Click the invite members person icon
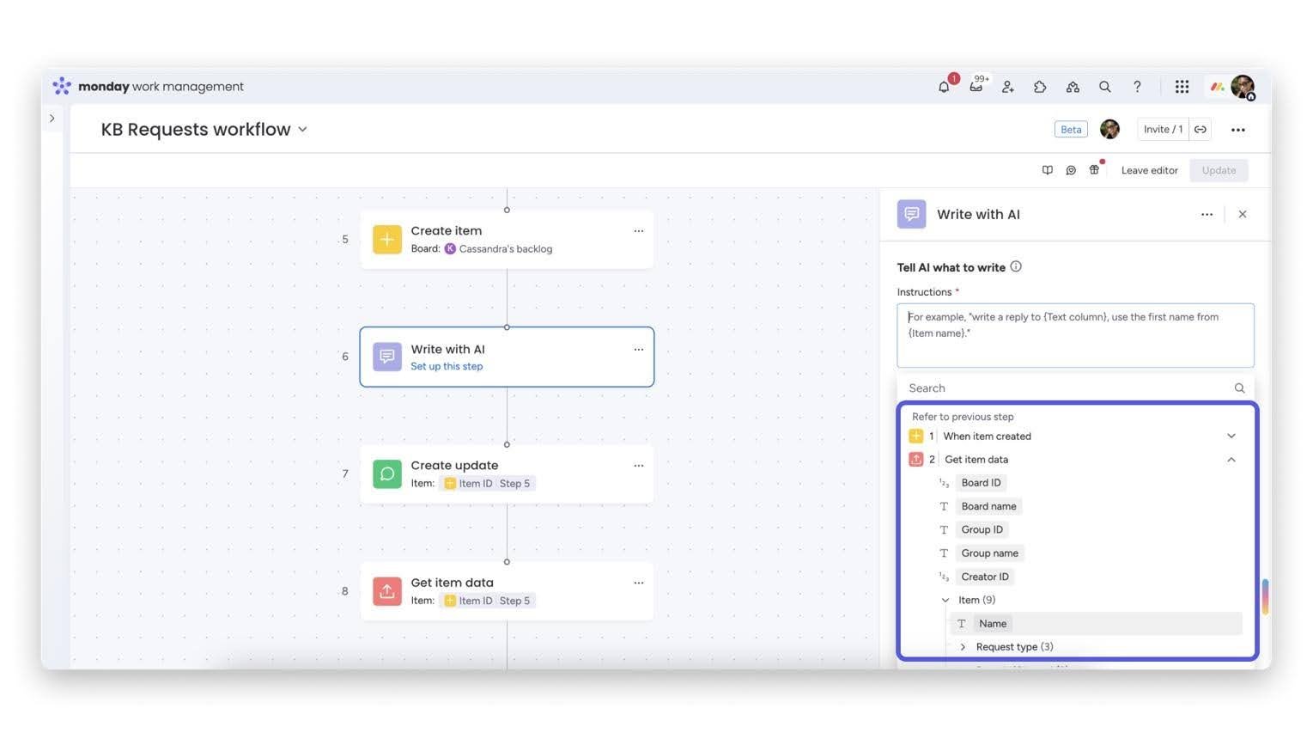The image size is (1313, 739). coord(1008,87)
